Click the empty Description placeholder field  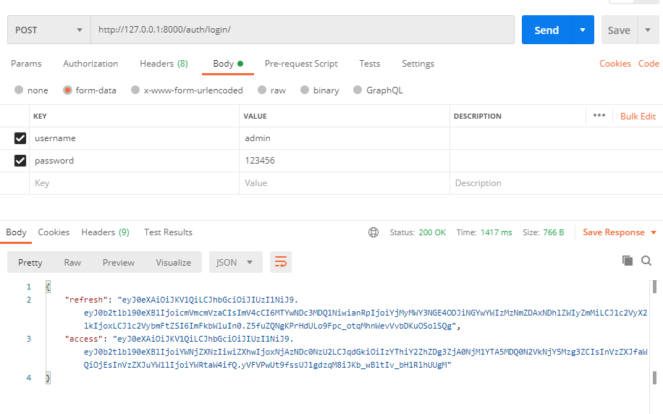pyautogui.click(x=556, y=183)
